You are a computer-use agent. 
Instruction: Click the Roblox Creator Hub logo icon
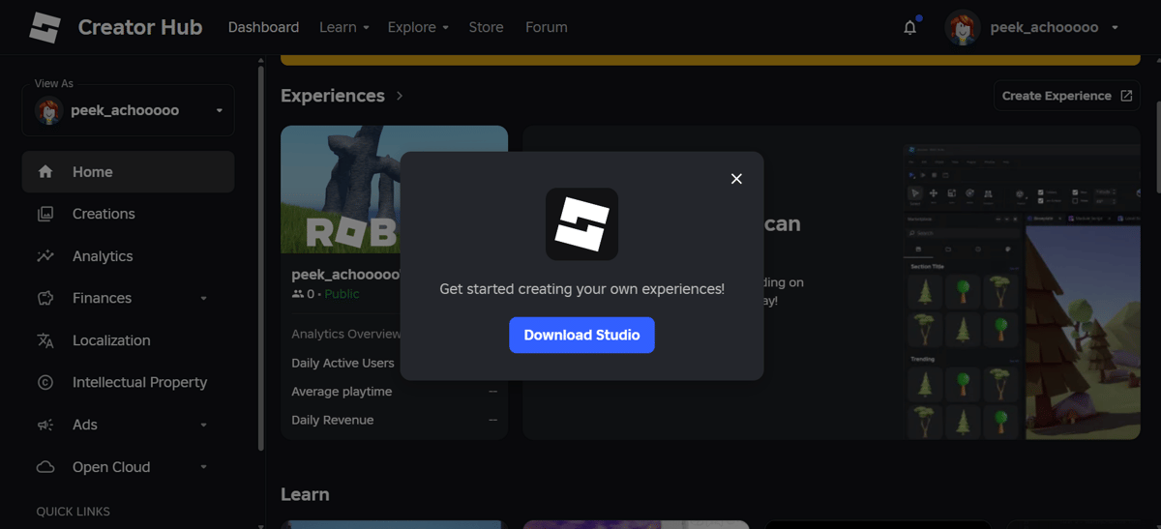pyautogui.click(x=45, y=27)
